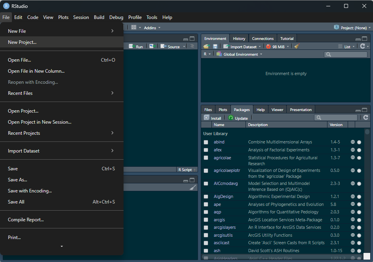
Task: Tick the checkbox for the arcgis package
Action: pyautogui.click(x=206, y=220)
